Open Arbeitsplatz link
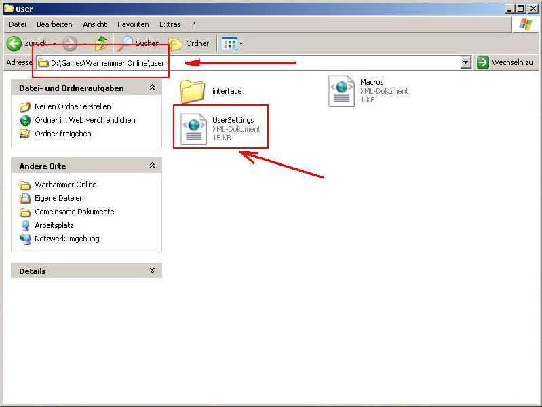 tap(54, 225)
